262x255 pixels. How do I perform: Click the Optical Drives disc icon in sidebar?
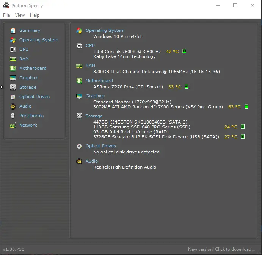tap(13, 97)
